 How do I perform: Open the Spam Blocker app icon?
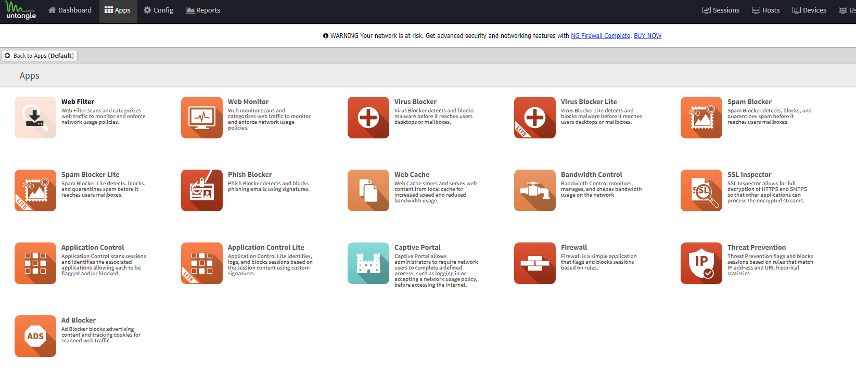pyautogui.click(x=701, y=118)
